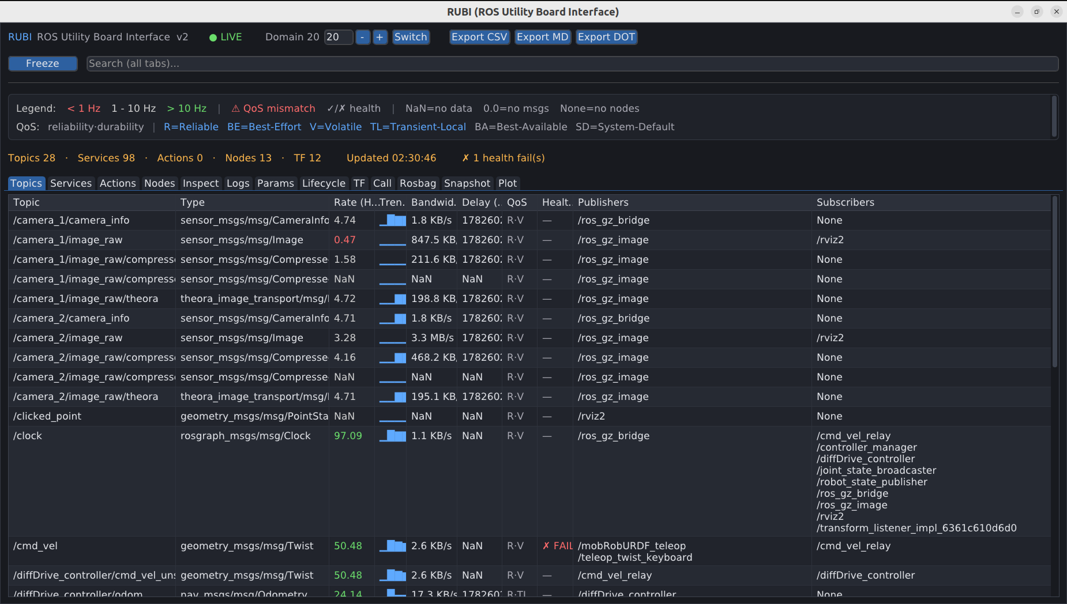Viewport: 1067px width, 604px height.
Task: Click the Bandwidth column header
Action: [x=433, y=202]
